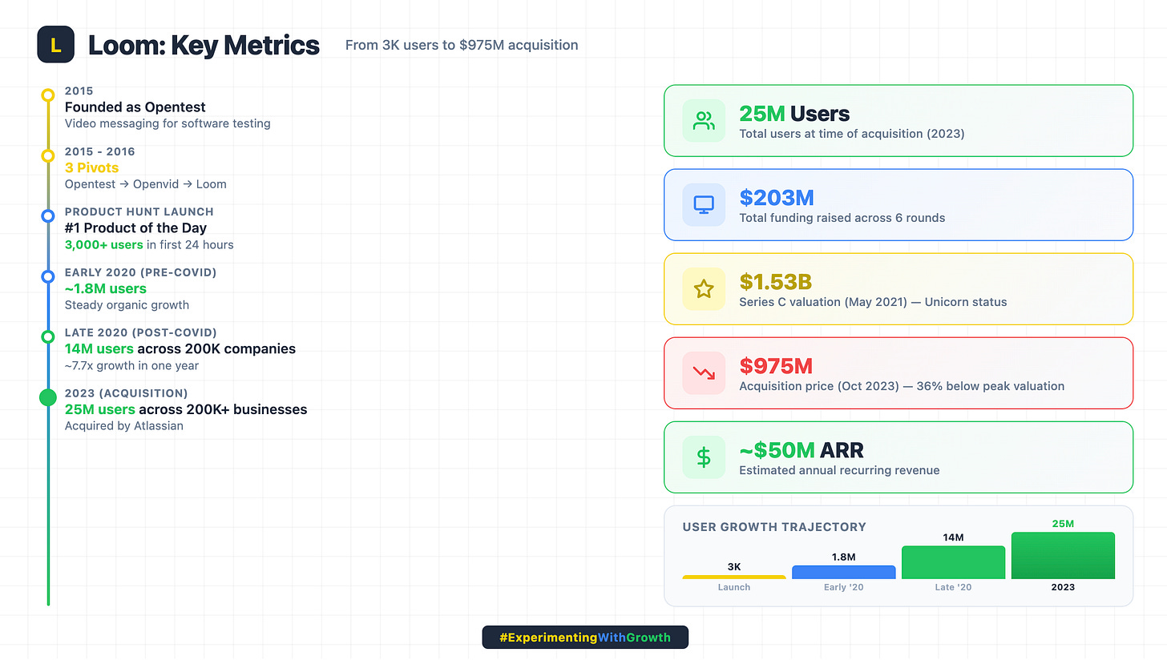Click the star icon in $1.53B card
1167x660 pixels.
[x=704, y=289]
